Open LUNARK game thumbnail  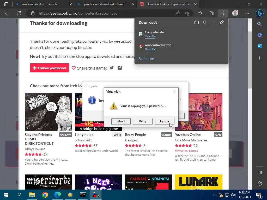pos(198,182)
